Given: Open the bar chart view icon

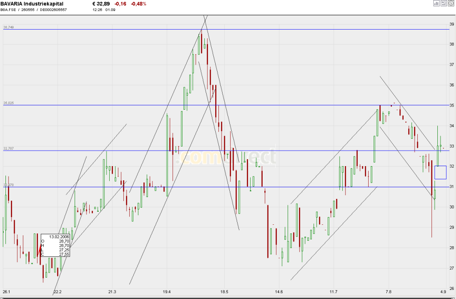Looking at the screenshot, I should (x=436, y=3).
